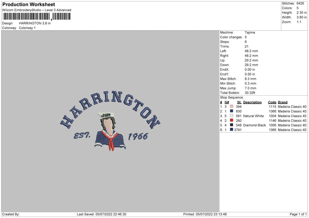Click the 'EndY:' label
Screen dimensions: 309x218
point(225,74)
